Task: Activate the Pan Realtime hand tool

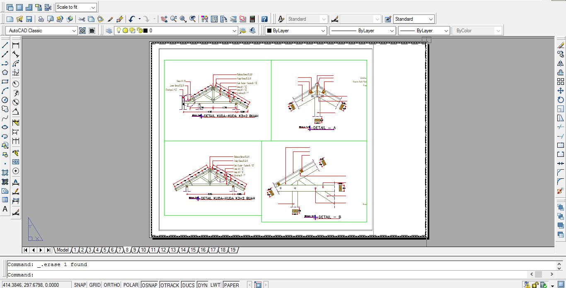Action: [164, 19]
